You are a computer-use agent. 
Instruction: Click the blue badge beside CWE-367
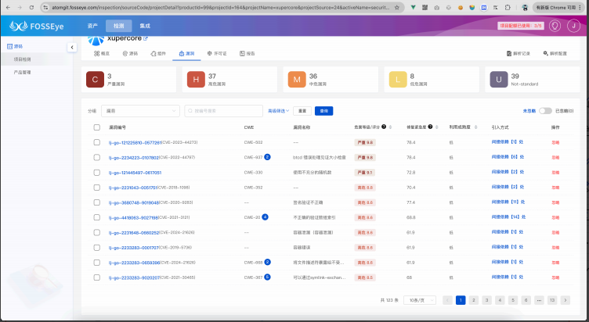tap(267, 277)
